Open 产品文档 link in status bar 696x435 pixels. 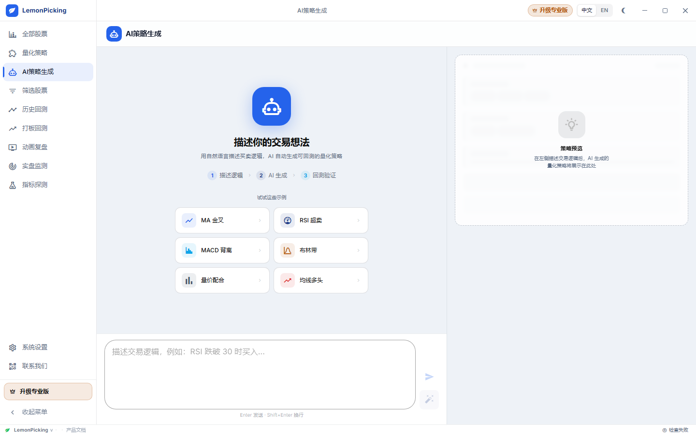[76, 430]
